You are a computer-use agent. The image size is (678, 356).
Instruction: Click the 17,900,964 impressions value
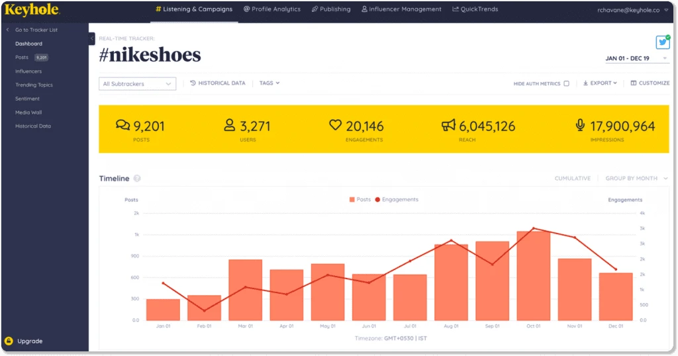(622, 126)
